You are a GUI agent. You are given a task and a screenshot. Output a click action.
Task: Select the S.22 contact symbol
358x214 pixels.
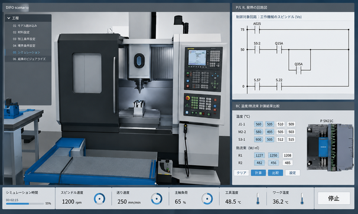pos(279,87)
